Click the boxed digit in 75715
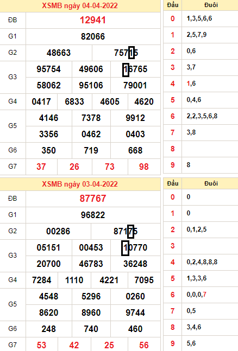Screen dimensions: 238x351 coord(131,53)
